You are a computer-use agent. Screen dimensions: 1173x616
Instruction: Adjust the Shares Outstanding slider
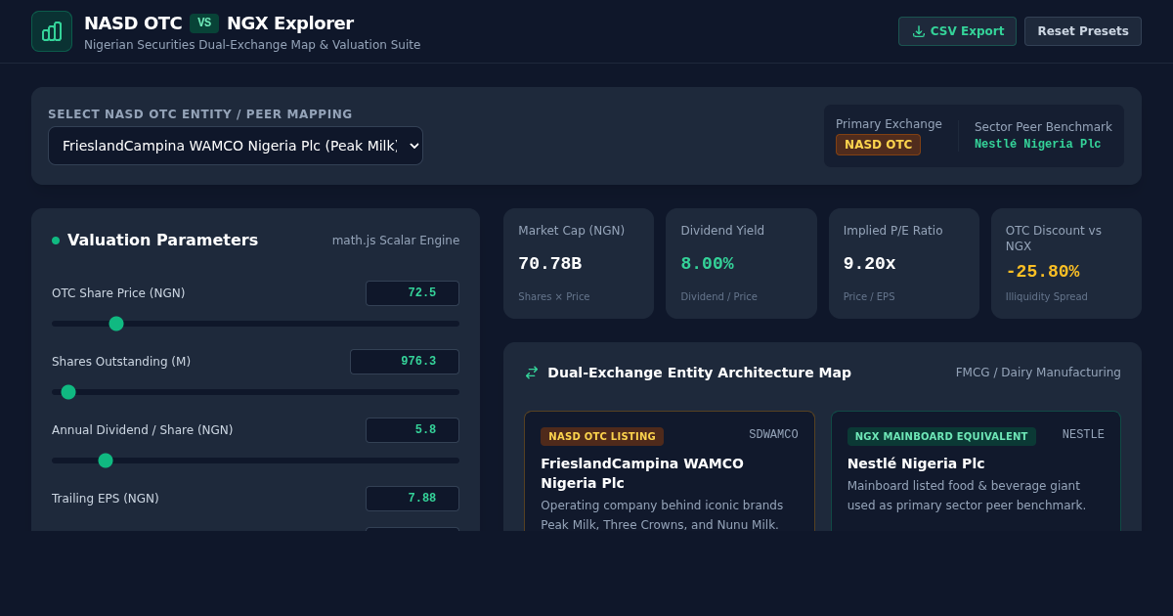[255, 392]
